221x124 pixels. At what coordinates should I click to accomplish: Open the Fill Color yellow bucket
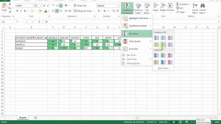pos(40,11)
